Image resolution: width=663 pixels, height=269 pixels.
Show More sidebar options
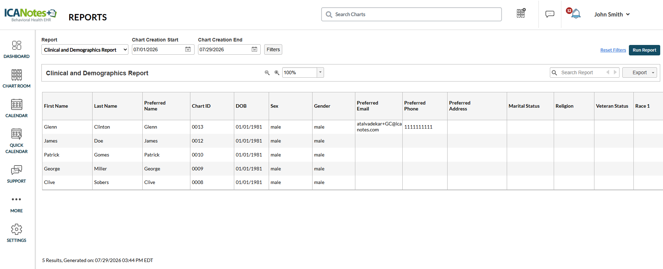[16, 204]
